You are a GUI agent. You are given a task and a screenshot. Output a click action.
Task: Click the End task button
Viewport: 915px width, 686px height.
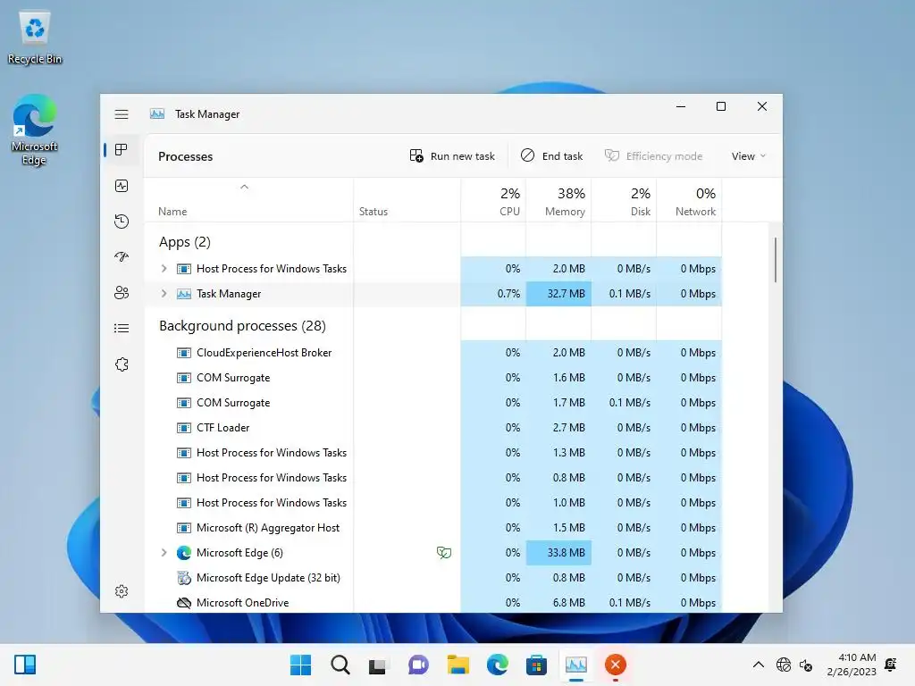[551, 156]
